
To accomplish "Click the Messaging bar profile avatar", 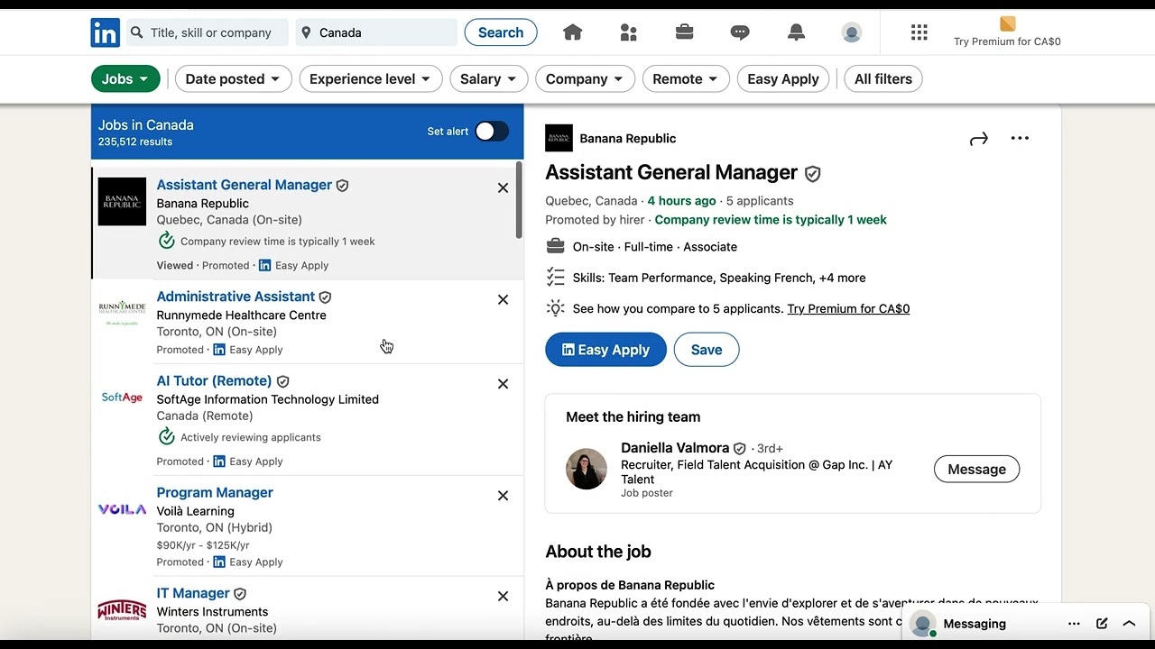I will tap(922, 624).
